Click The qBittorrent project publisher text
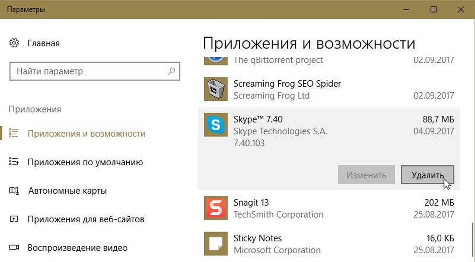This screenshot has height=262, width=475. click(x=278, y=60)
